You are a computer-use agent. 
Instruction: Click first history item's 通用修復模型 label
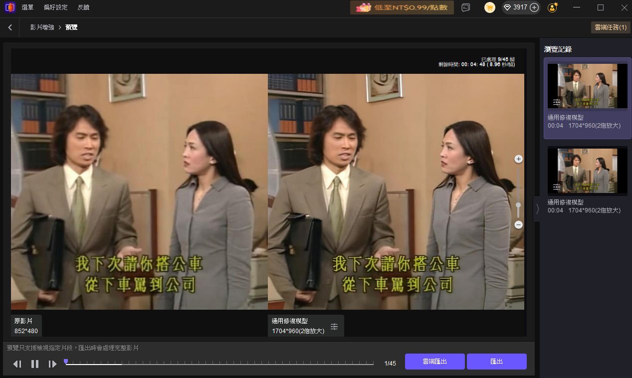tap(566, 118)
